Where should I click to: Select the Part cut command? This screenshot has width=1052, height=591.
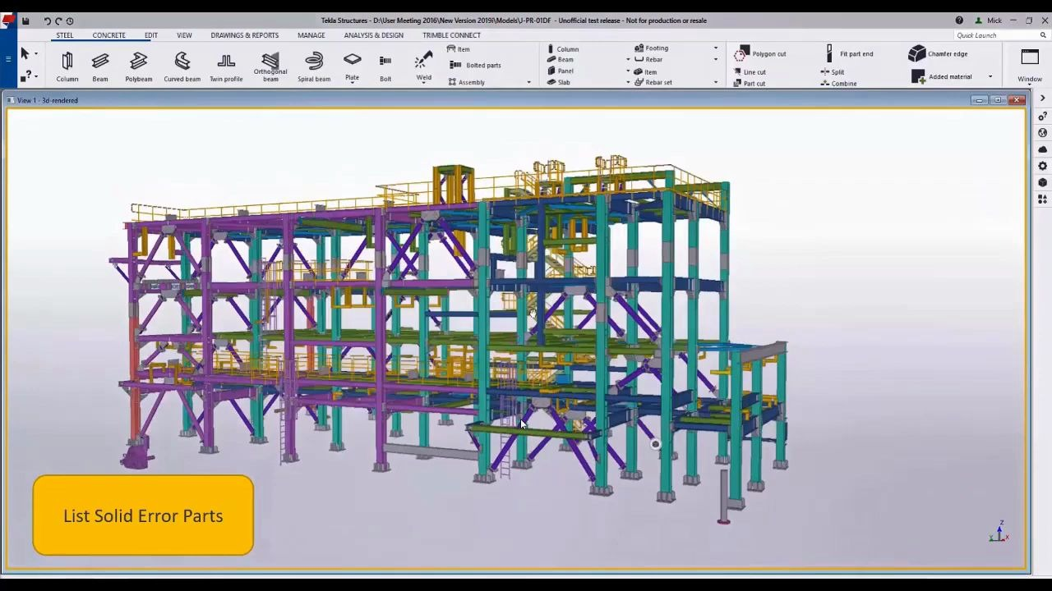pos(750,84)
